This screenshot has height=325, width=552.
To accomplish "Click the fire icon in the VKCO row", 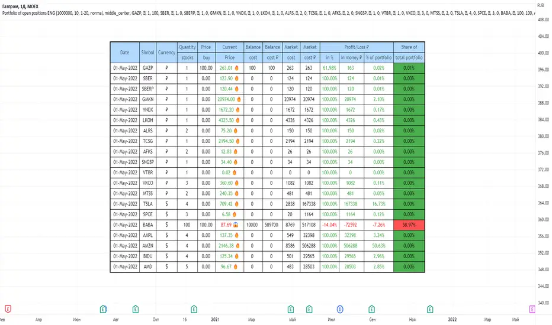I will point(236,183).
